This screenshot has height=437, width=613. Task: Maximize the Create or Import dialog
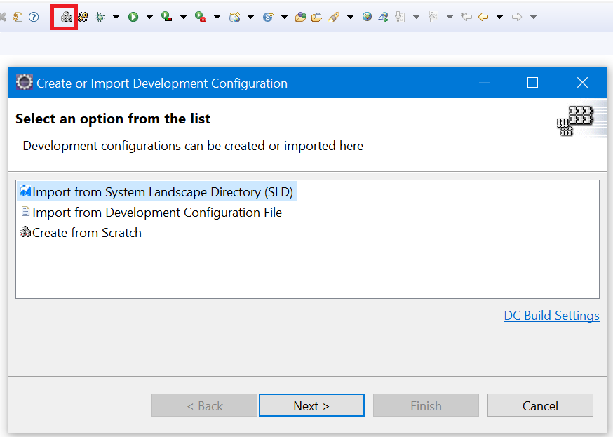[x=532, y=83]
